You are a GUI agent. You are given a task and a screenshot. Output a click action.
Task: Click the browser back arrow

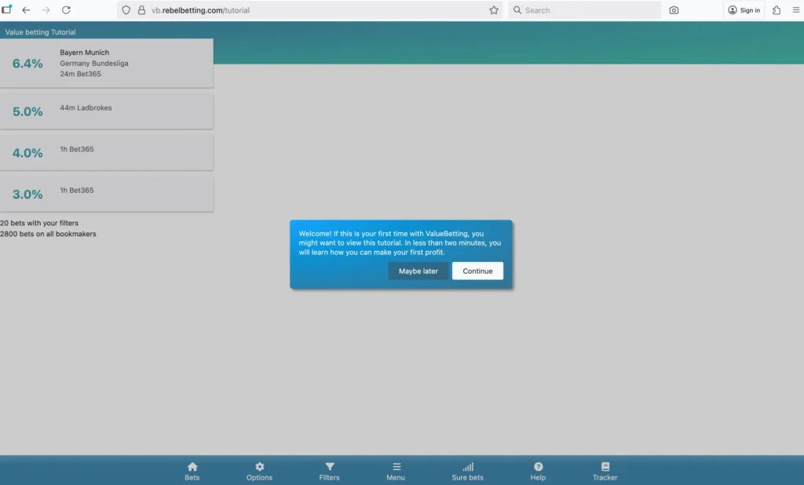coord(26,10)
